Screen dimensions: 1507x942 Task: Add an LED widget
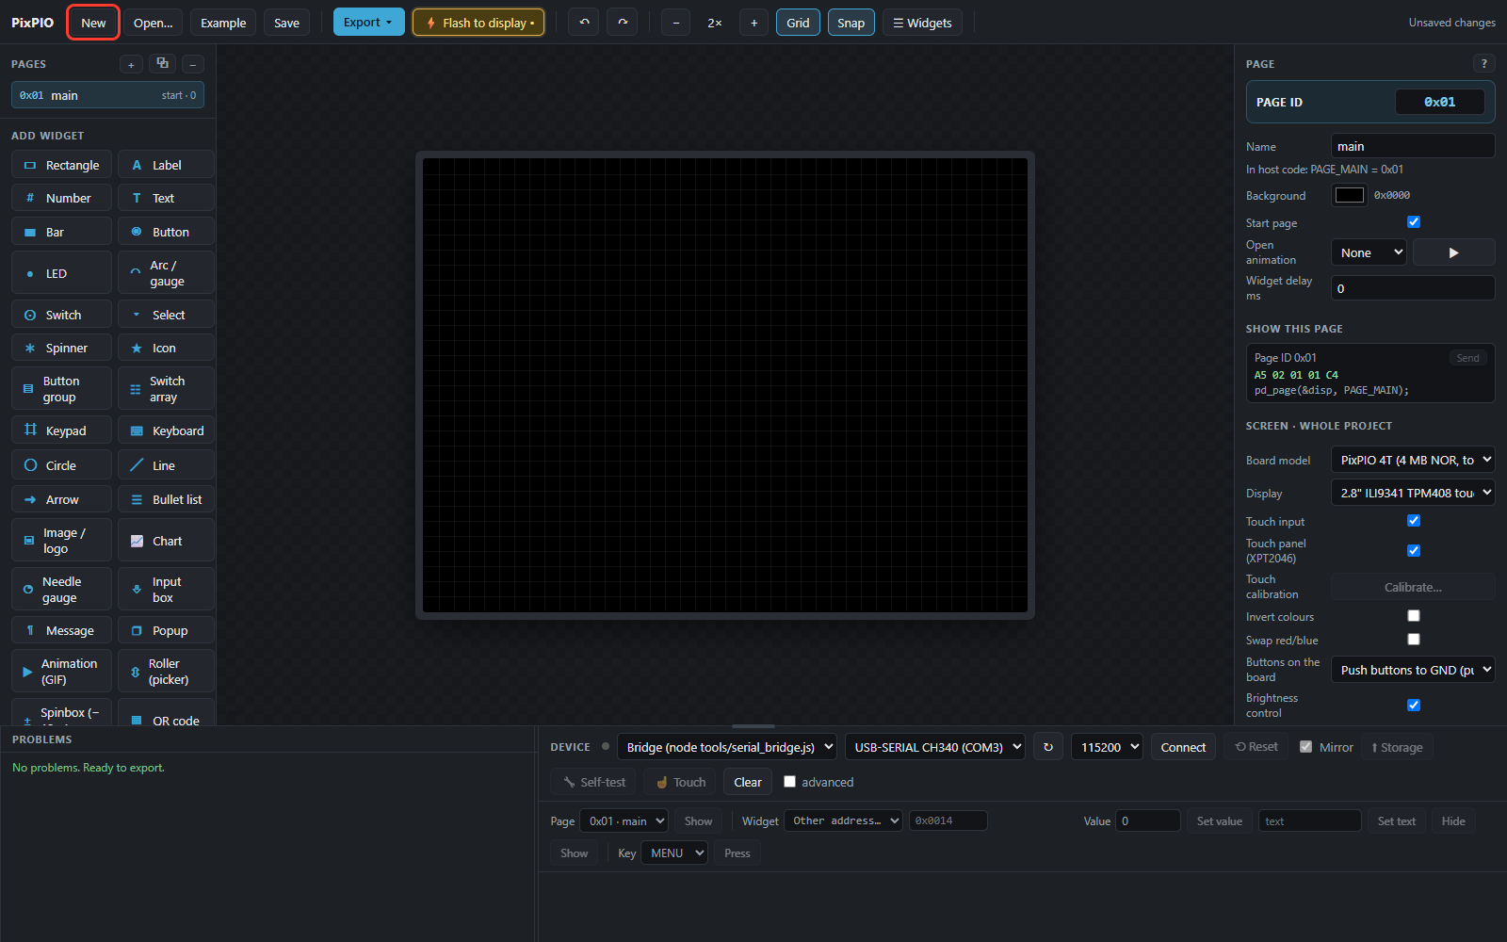click(62, 273)
